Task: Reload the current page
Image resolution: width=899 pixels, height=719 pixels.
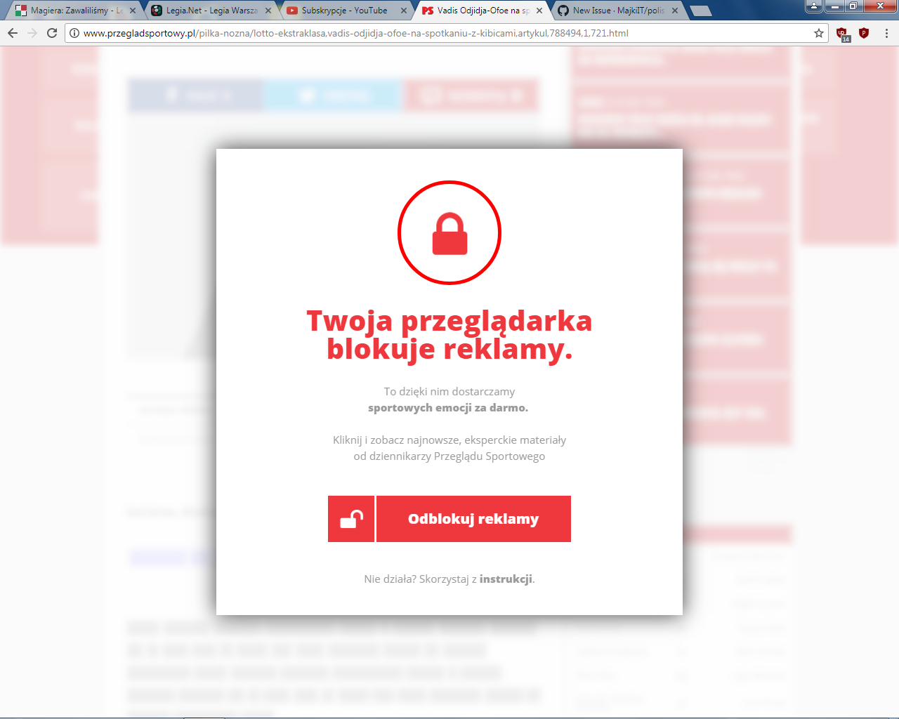Action: pyautogui.click(x=52, y=33)
